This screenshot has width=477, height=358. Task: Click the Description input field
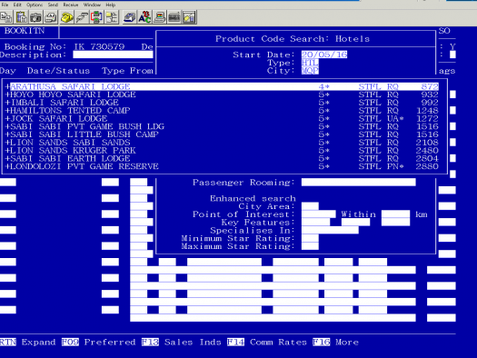click(113, 55)
